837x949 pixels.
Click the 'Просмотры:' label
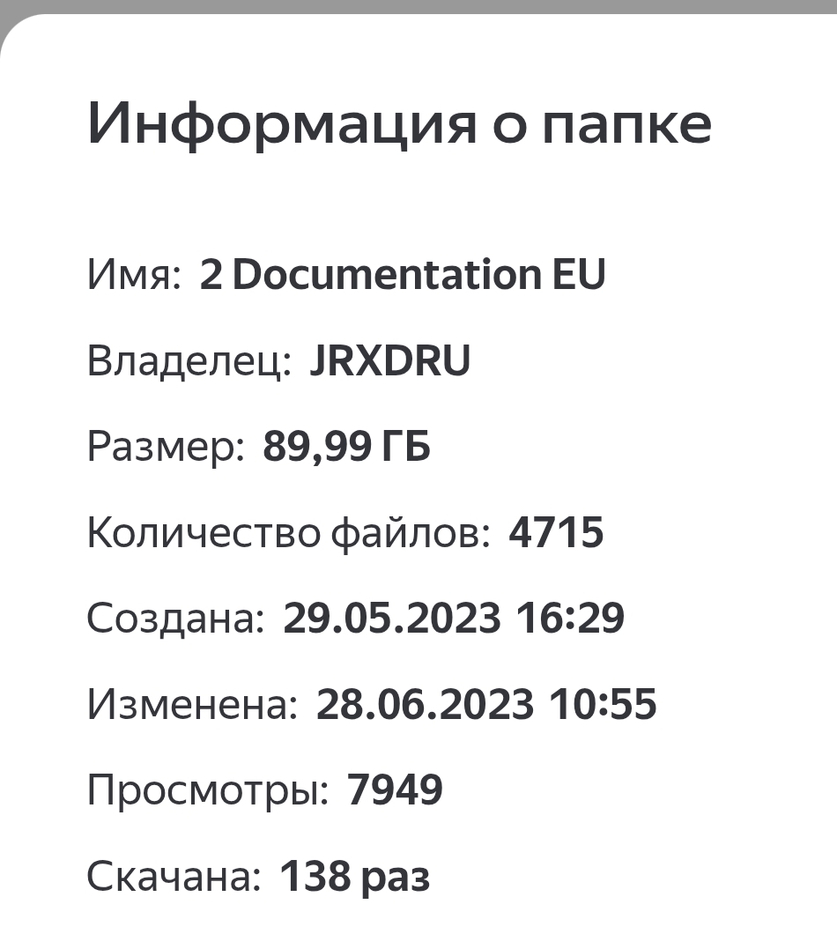click(x=208, y=790)
